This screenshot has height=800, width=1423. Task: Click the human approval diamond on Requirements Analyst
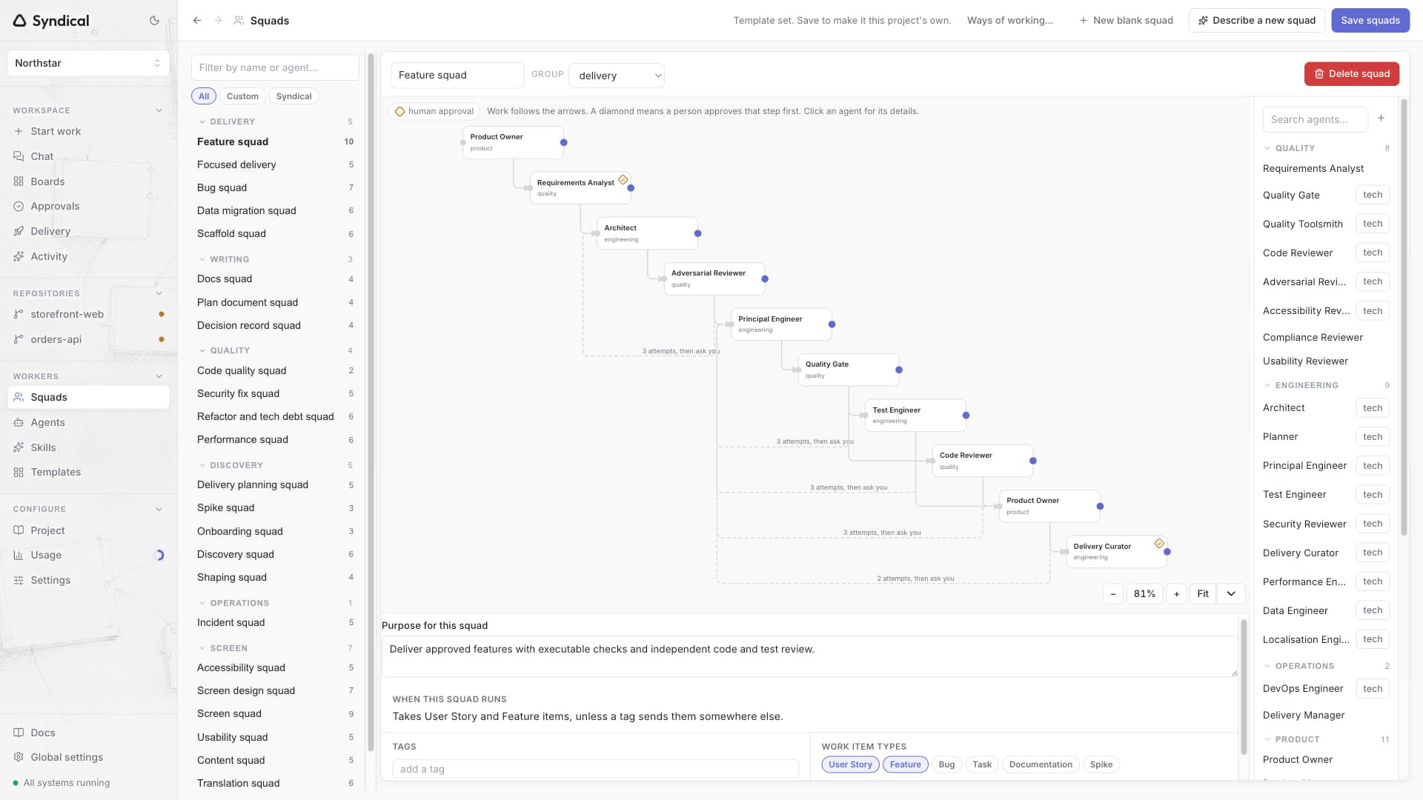[x=623, y=179]
